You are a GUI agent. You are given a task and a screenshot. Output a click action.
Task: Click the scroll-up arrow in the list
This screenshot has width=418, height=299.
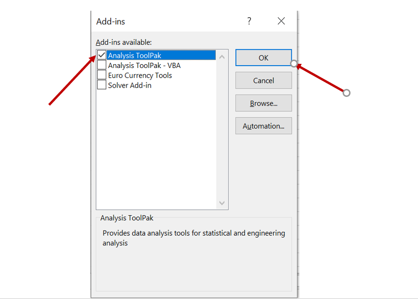[x=222, y=55]
